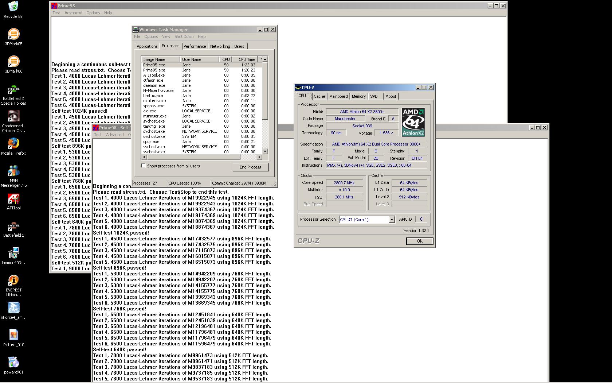
Task: Open Advanced menu in back Prime95 window
Action: click(73, 13)
